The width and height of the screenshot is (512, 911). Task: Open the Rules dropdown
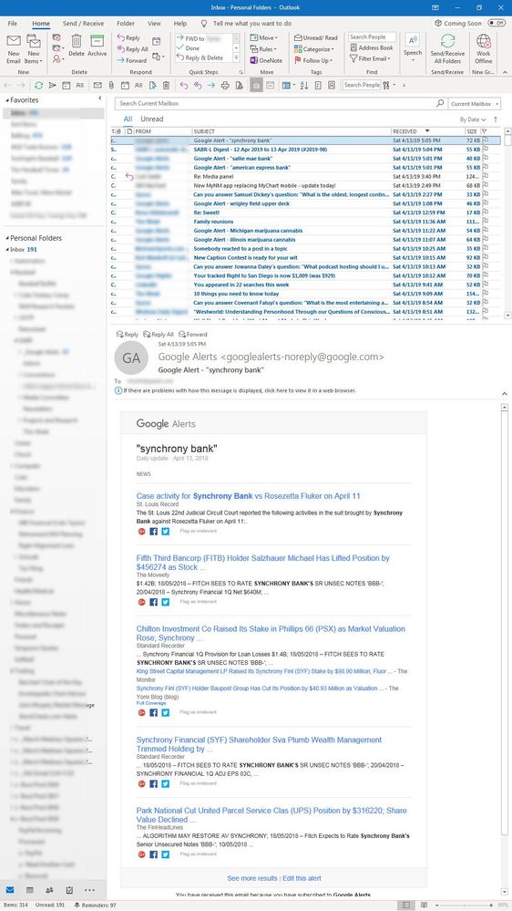click(x=263, y=49)
